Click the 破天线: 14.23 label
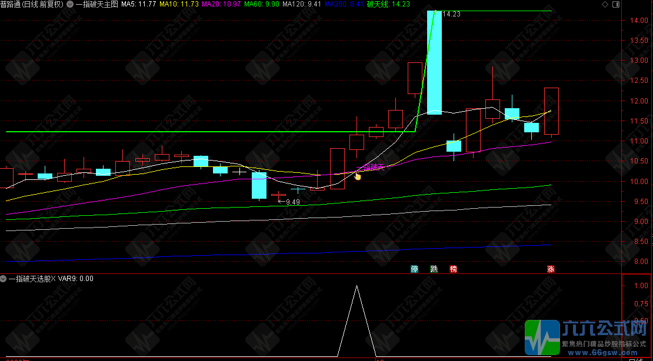This screenshot has height=361, width=653. [x=388, y=4]
